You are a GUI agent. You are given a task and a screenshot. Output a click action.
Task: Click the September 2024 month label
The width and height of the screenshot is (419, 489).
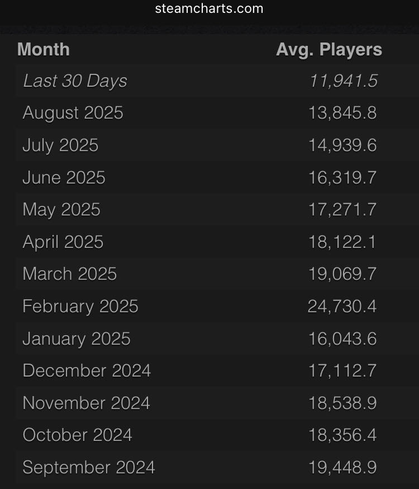(89, 467)
